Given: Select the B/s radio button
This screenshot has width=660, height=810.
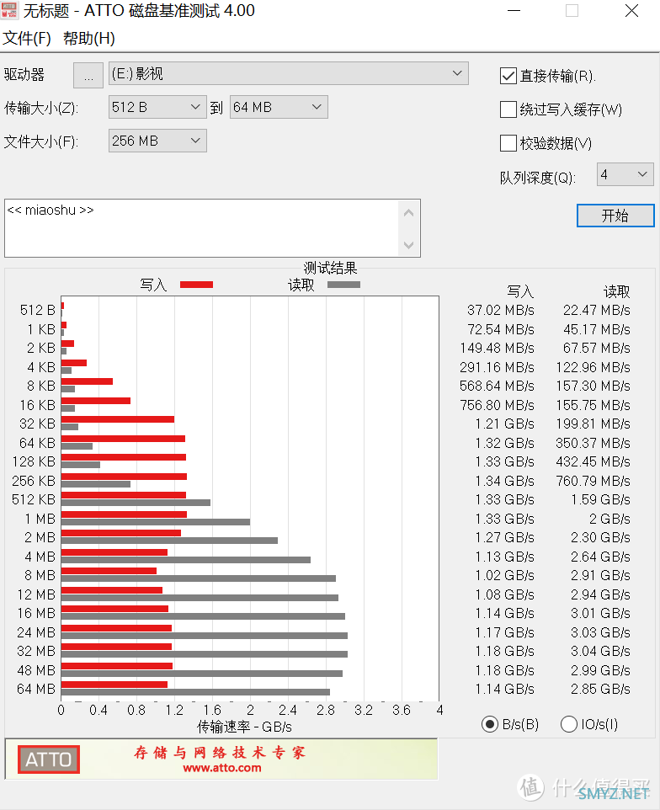Looking at the screenshot, I should pos(490,724).
